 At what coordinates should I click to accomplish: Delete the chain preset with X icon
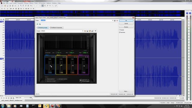click(117, 21)
